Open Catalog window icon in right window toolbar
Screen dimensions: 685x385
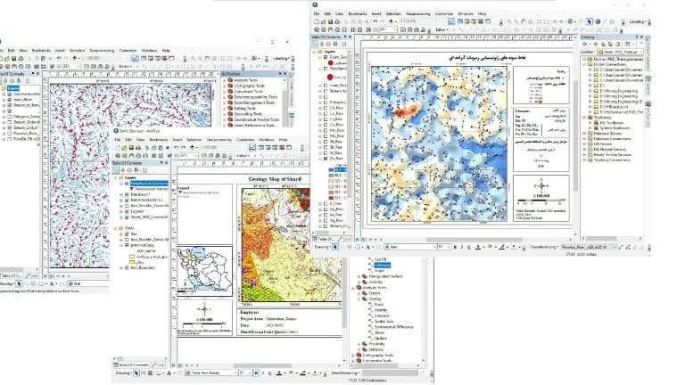pos(466,21)
